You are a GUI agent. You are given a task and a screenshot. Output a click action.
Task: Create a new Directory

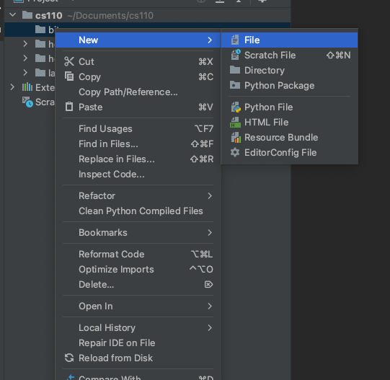[x=289, y=71]
